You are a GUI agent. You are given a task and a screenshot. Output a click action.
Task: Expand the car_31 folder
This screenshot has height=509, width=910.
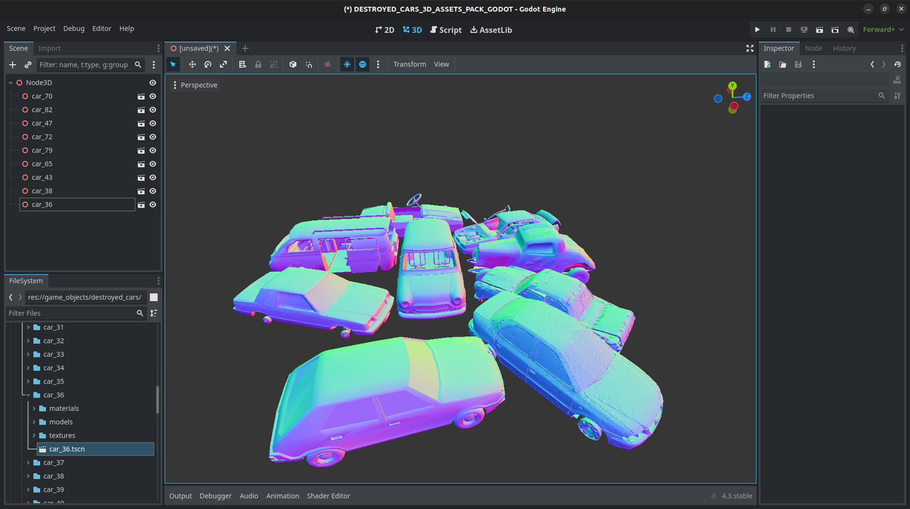(x=28, y=327)
